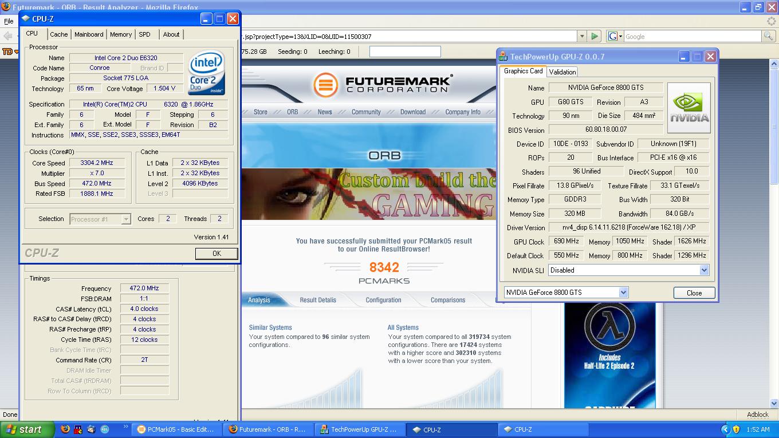Viewport: 779px width, 438px height.
Task: Open the NVIDIA SLI dropdown
Action: (704, 270)
